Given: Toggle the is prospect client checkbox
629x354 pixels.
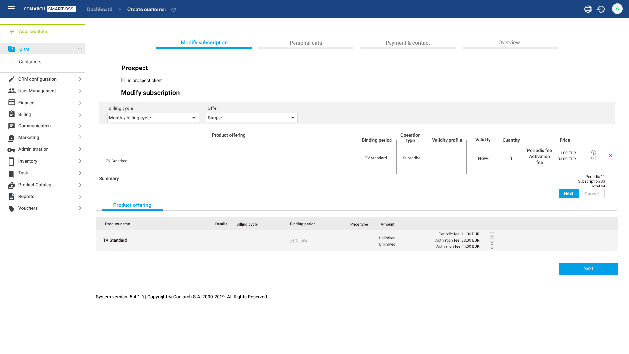Looking at the screenshot, I should [x=123, y=80].
